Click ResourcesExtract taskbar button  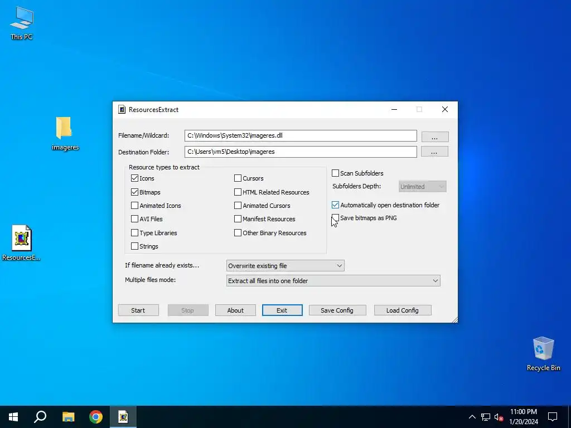[x=123, y=417]
